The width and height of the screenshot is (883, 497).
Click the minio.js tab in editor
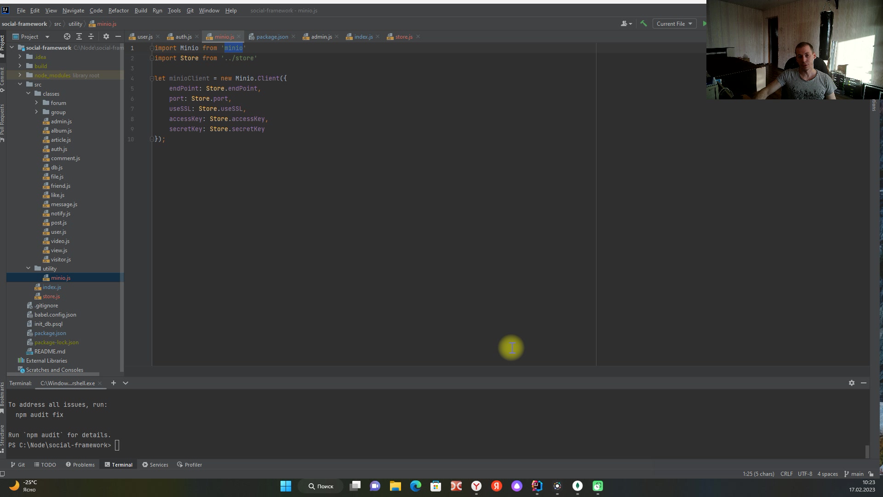point(224,36)
